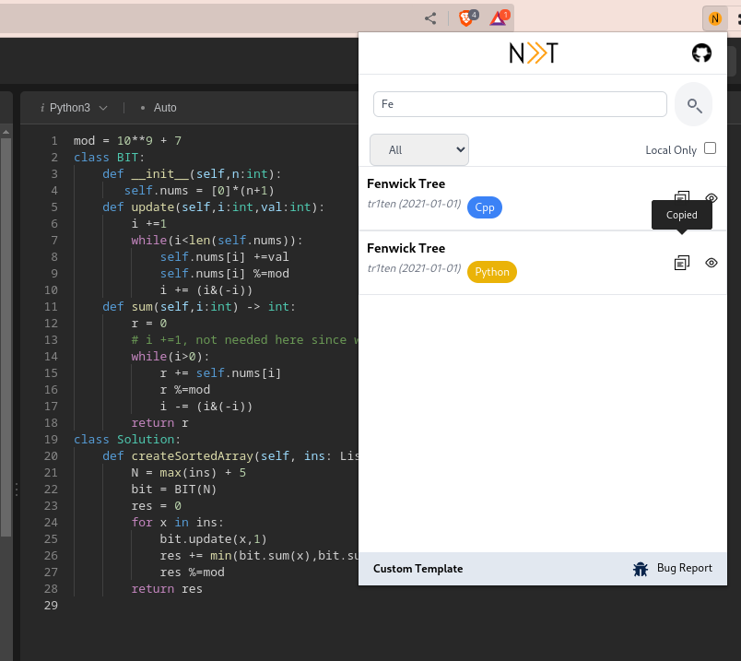The height and width of the screenshot is (661, 741).
Task: Click the Brave Shields lion icon
Action: (466, 18)
